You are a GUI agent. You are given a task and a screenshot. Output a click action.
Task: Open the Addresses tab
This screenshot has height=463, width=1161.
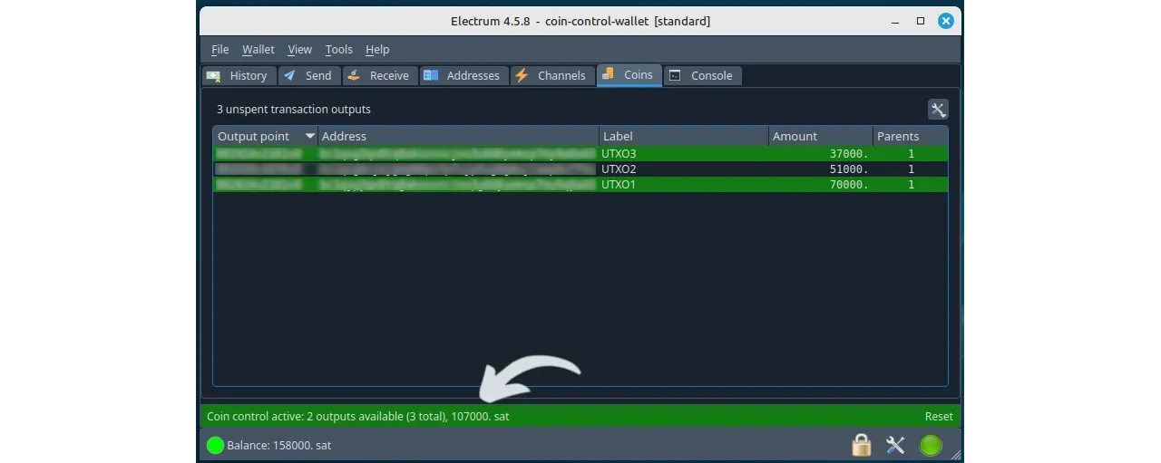point(463,76)
